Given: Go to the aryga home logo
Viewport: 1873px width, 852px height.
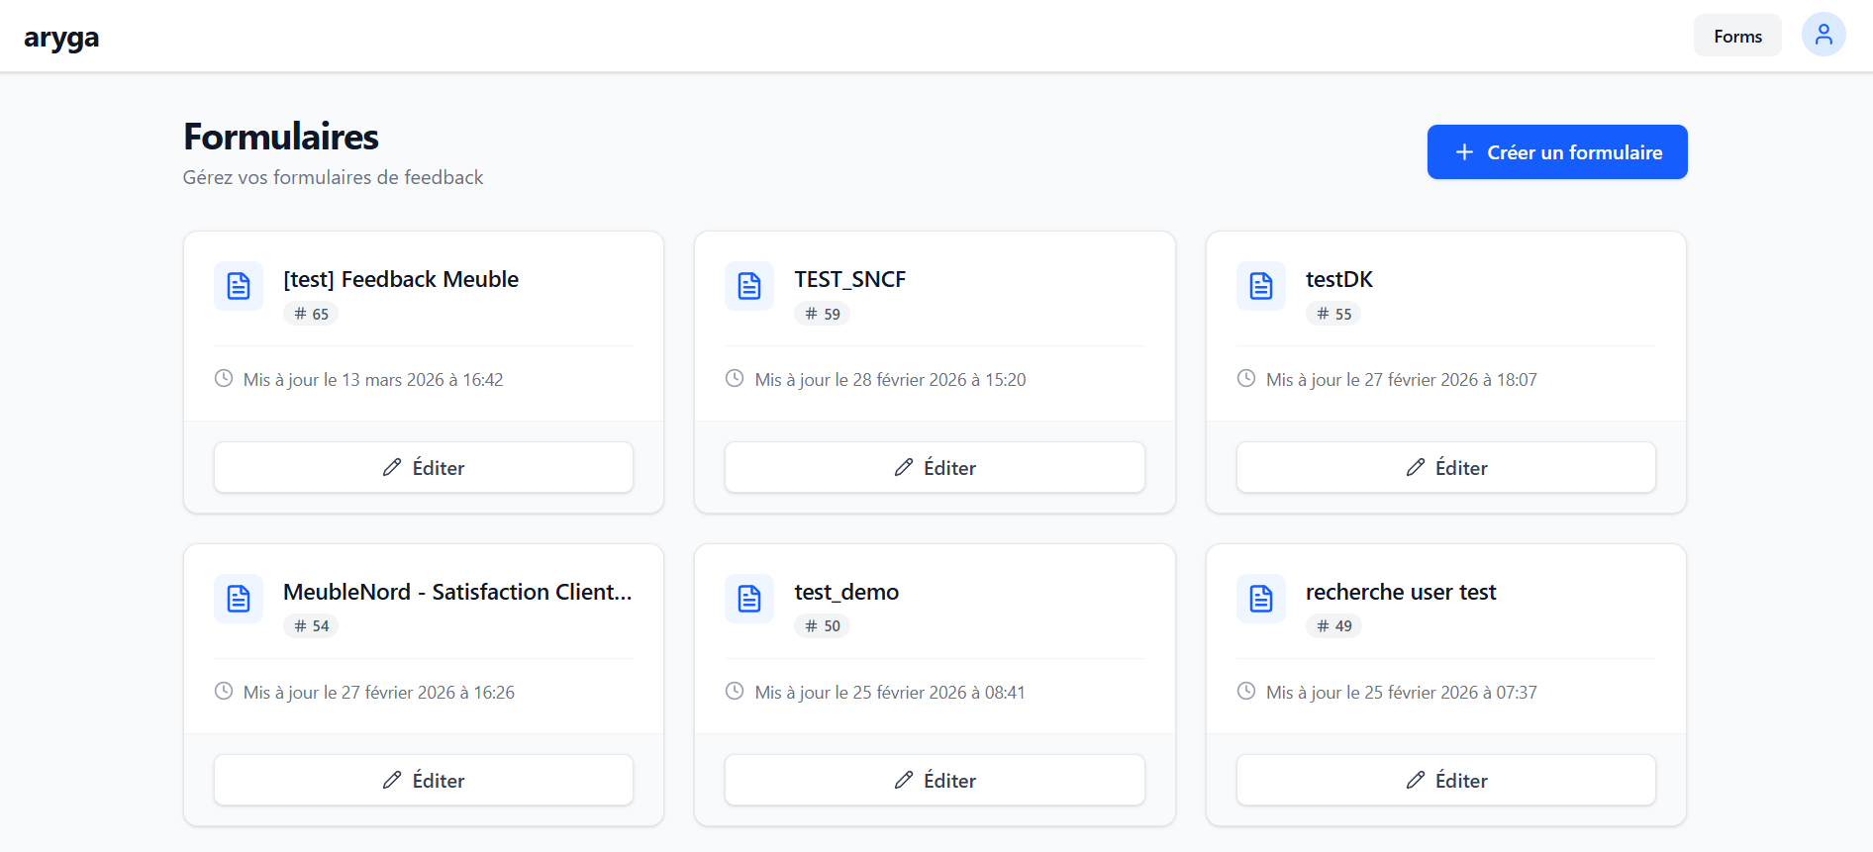Looking at the screenshot, I should pos(61,38).
